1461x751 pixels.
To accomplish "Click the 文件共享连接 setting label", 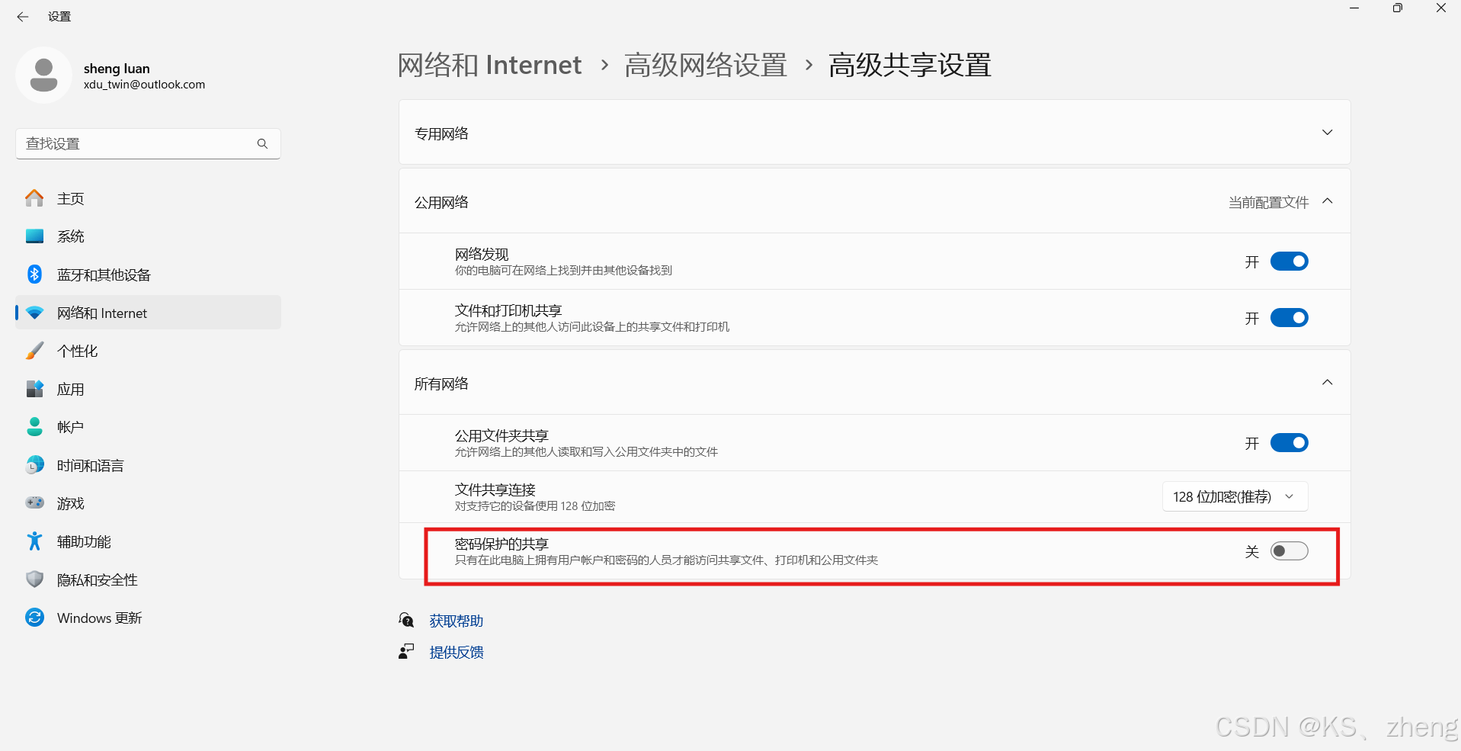I will [x=495, y=489].
